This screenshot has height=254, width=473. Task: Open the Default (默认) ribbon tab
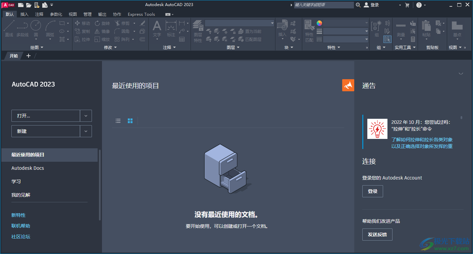click(x=10, y=14)
